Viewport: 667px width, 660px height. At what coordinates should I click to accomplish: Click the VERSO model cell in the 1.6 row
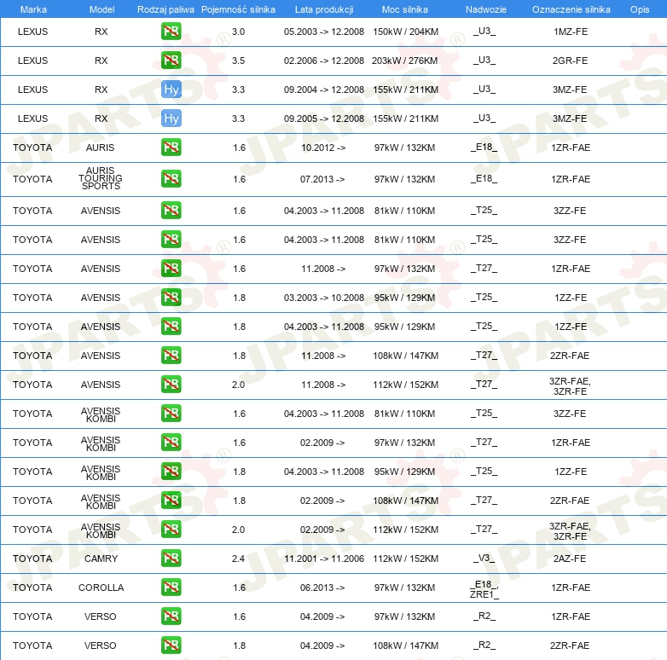[100, 617]
